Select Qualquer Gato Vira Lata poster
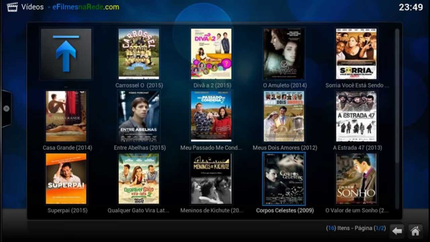 (x=138, y=179)
